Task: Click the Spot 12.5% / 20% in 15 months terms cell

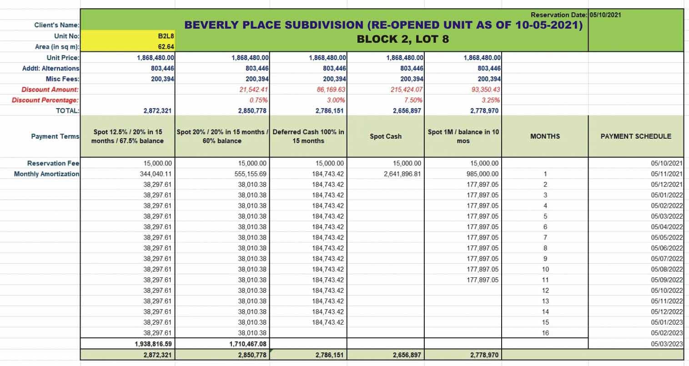Action: (x=128, y=136)
